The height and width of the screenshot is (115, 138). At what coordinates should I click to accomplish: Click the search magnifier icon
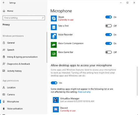(43, 18)
